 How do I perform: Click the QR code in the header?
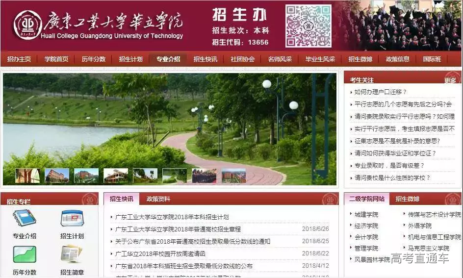click(308, 25)
